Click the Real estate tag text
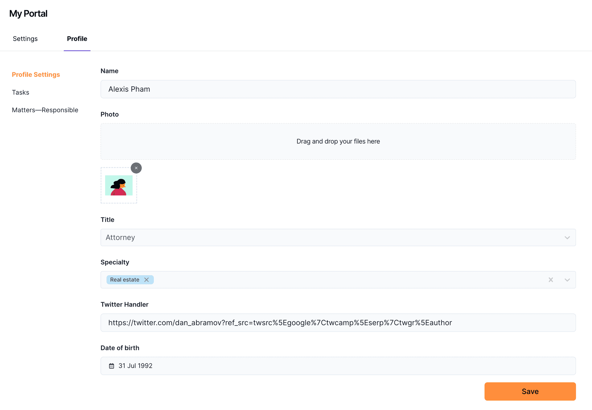 click(x=125, y=280)
